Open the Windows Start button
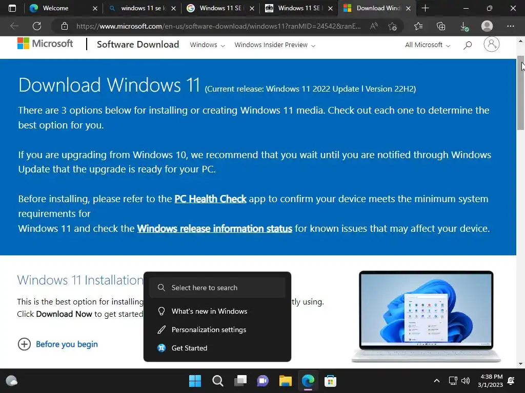Viewport: 525px width, 393px height. point(195,381)
